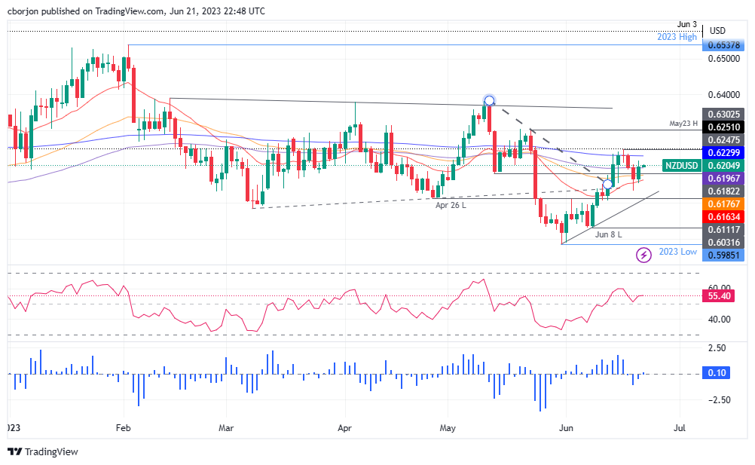Click the Jun time axis label
755x465 pixels.
click(567, 428)
